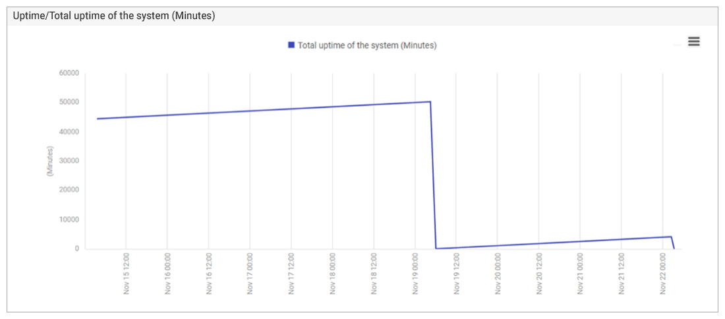Open the chart hamburger context menu

pyautogui.click(x=693, y=42)
